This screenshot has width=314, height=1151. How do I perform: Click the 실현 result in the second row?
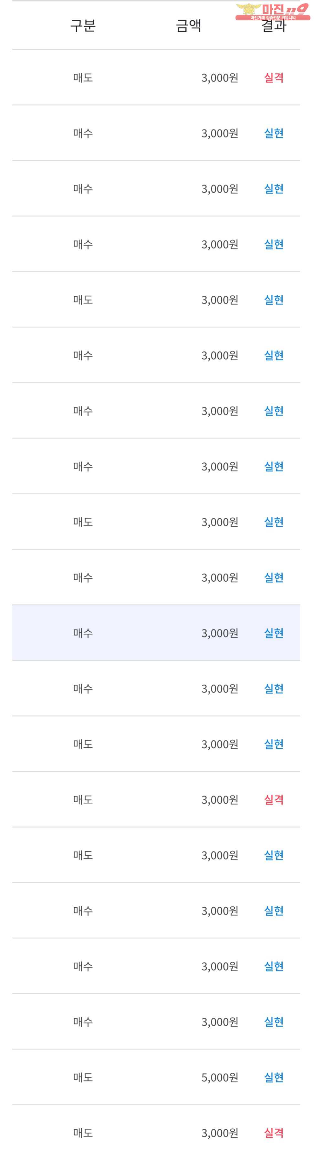[x=274, y=133]
